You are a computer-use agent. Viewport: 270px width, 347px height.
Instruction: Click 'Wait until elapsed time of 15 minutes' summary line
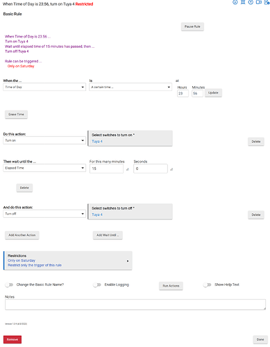pos(49,46)
